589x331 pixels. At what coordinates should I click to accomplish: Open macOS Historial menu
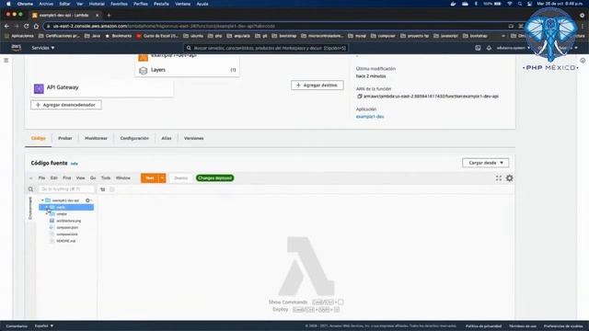coord(97,4)
